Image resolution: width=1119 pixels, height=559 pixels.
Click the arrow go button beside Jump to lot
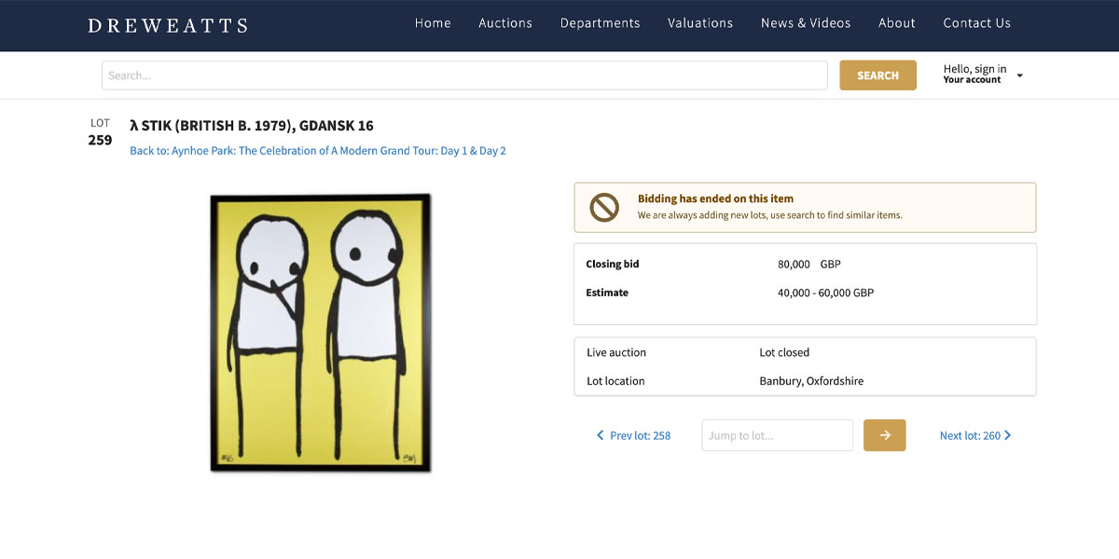[x=884, y=435]
